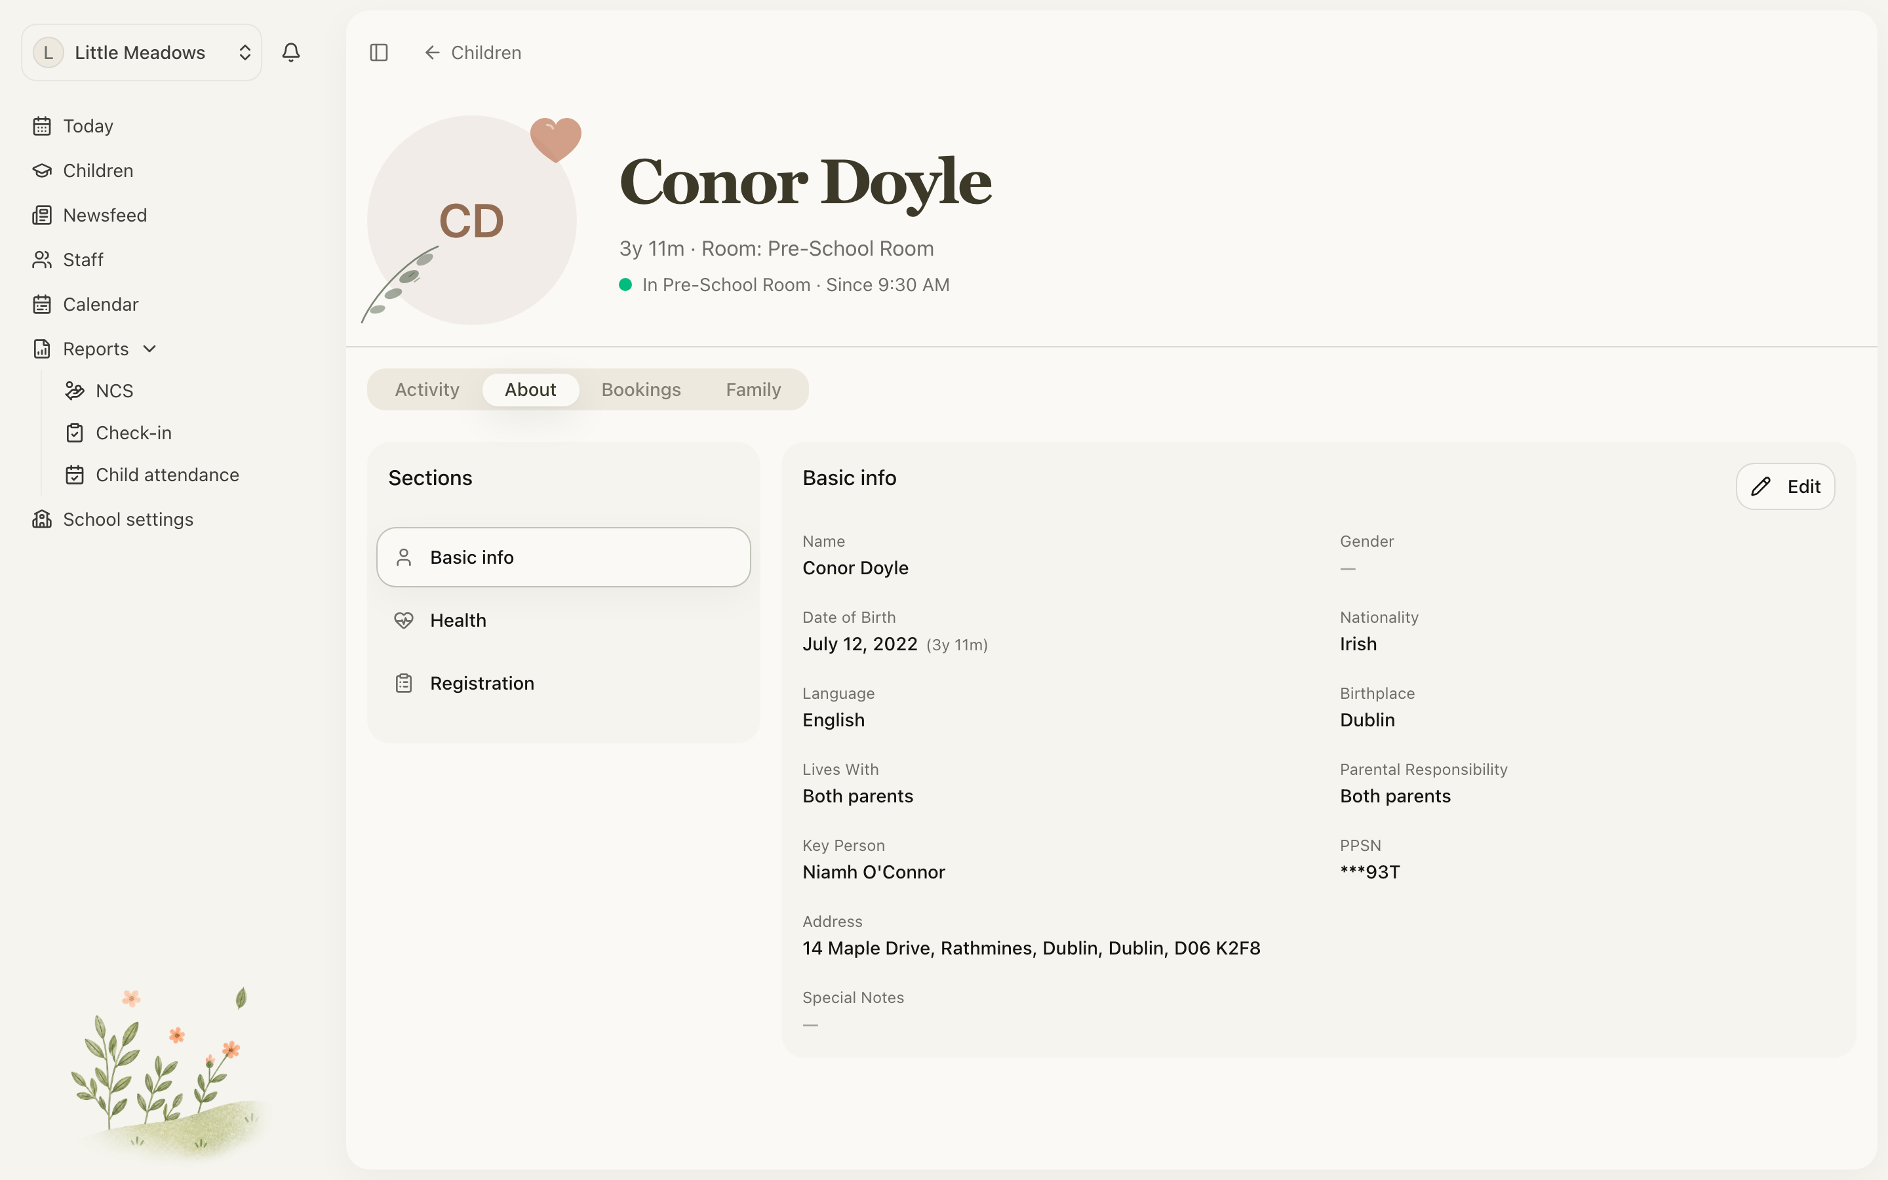Click the Basic info person icon
This screenshot has width=1888, height=1180.
pos(403,557)
